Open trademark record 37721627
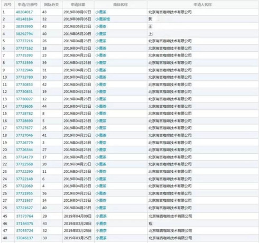This screenshot has height=243, width=259. tap(24, 208)
